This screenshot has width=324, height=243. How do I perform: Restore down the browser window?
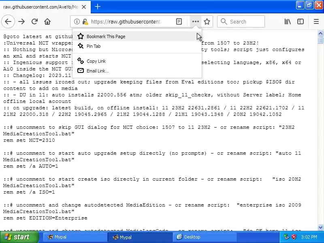(x=309, y=5)
